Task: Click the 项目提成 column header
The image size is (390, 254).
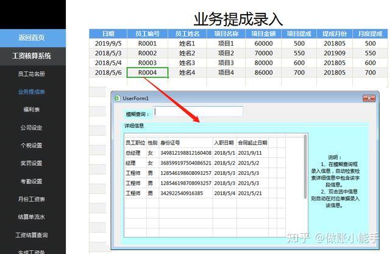Action: click(x=299, y=34)
